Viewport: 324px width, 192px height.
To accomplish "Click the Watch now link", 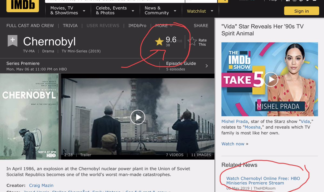I will click(x=233, y=144).
